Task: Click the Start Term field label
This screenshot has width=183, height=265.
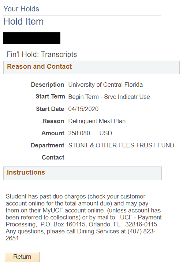Action: pos(50,97)
